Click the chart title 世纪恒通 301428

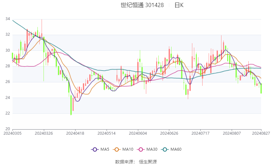click(x=142, y=5)
